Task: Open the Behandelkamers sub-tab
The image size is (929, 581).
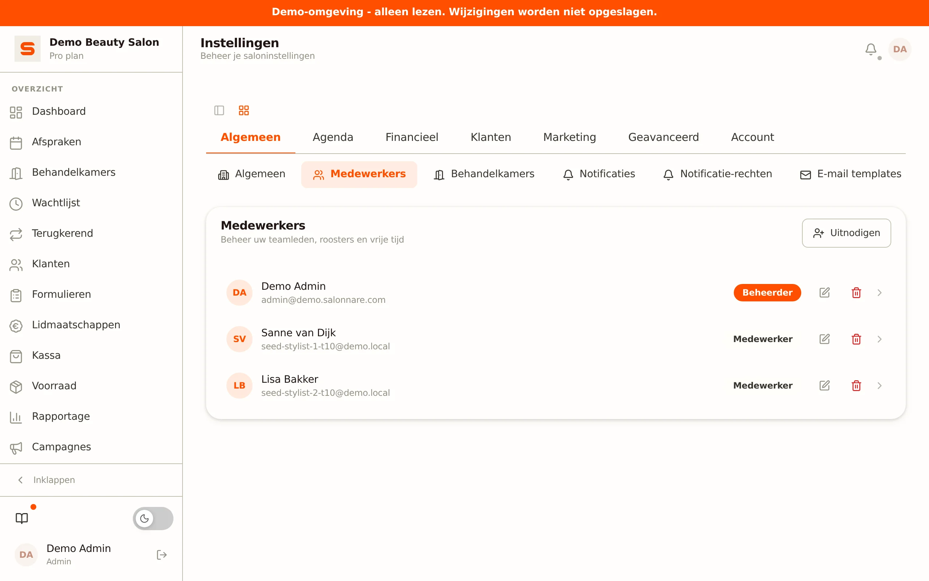Action: (x=484, y=174)
